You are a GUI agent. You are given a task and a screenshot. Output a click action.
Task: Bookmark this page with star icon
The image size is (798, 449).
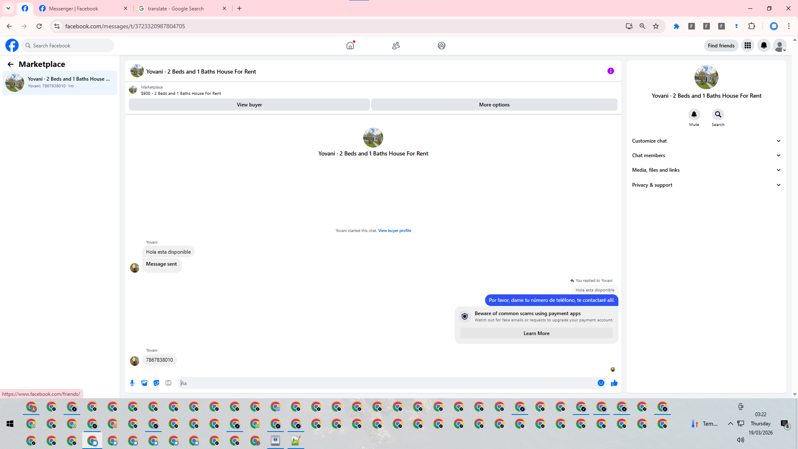(656, 26)
